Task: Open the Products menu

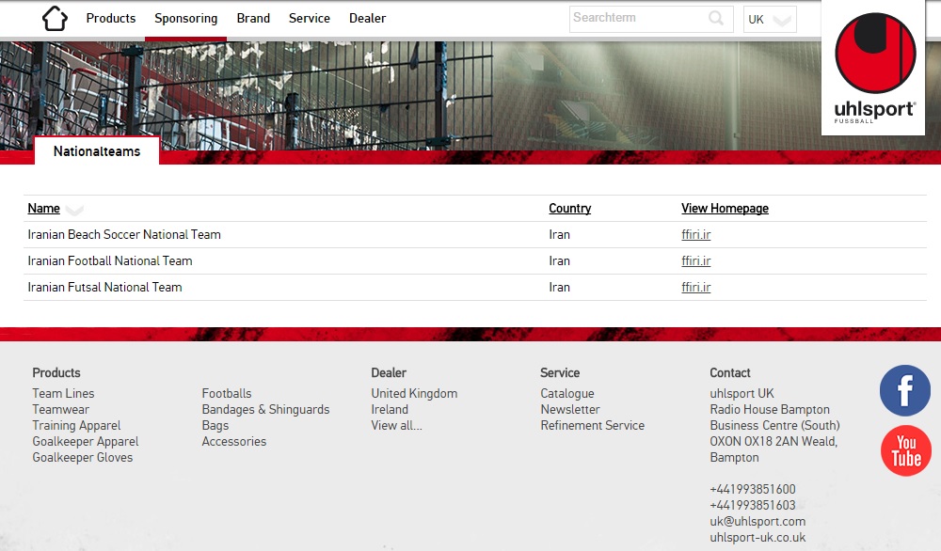Action: pyautogui.click(x=111, y=19)
